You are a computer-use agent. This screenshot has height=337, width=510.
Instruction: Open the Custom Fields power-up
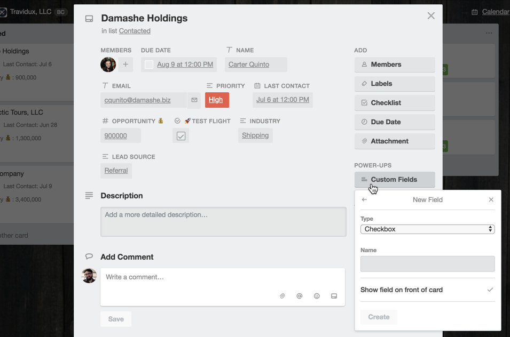tap(395, 180)
